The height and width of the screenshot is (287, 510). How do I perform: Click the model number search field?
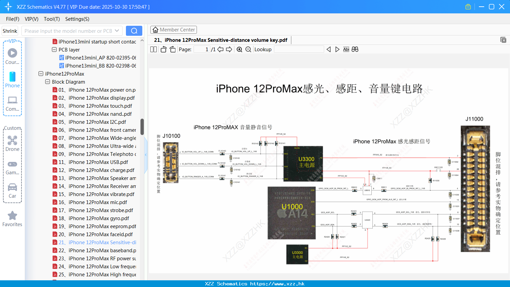(68, 31)
